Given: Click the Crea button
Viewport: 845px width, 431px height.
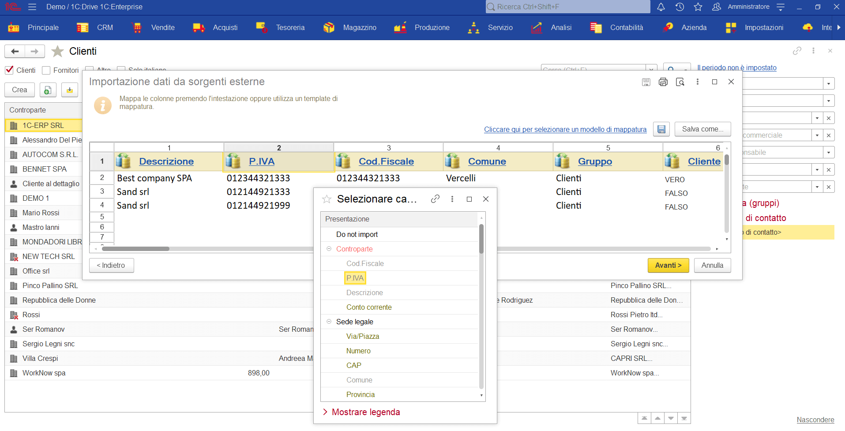Looking at the screenshot, I should click(x=19, y=90).
